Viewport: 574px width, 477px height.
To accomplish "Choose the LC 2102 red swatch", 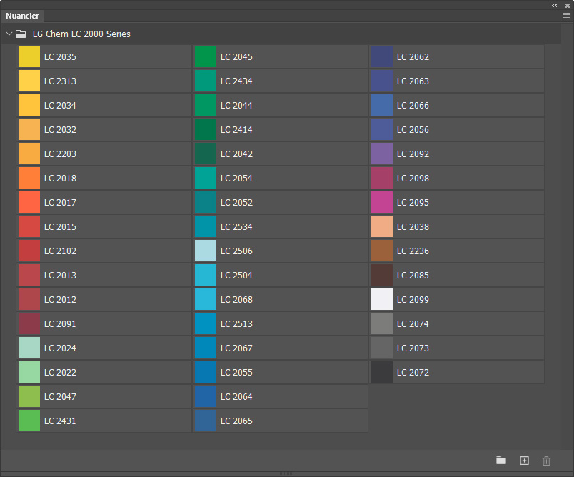I will 29,251.
